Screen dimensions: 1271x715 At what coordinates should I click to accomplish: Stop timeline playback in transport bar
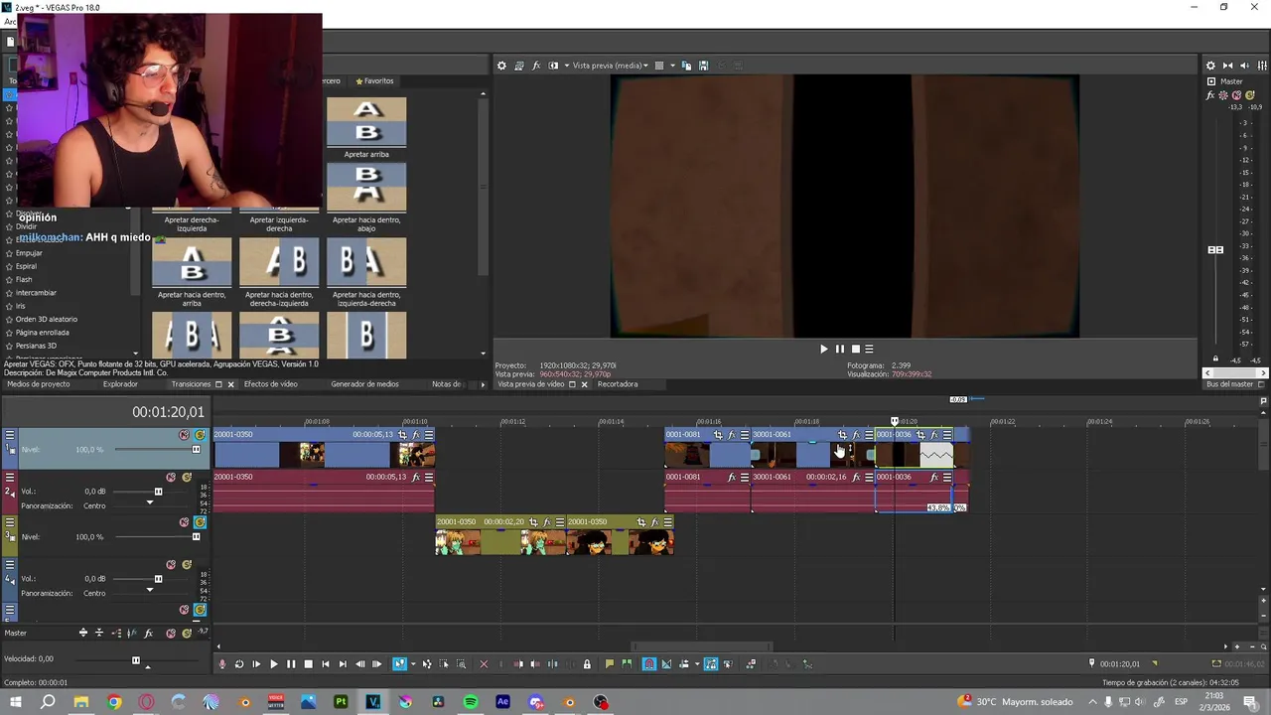click(308, 664)
